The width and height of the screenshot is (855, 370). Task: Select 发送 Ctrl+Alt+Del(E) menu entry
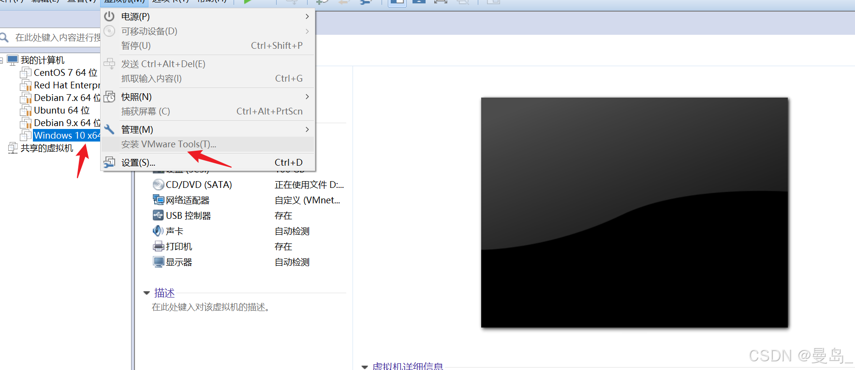(208, 64)
